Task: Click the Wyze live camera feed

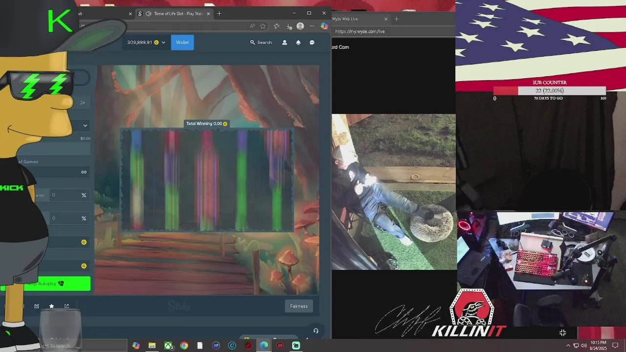Action: coord(394,192)
